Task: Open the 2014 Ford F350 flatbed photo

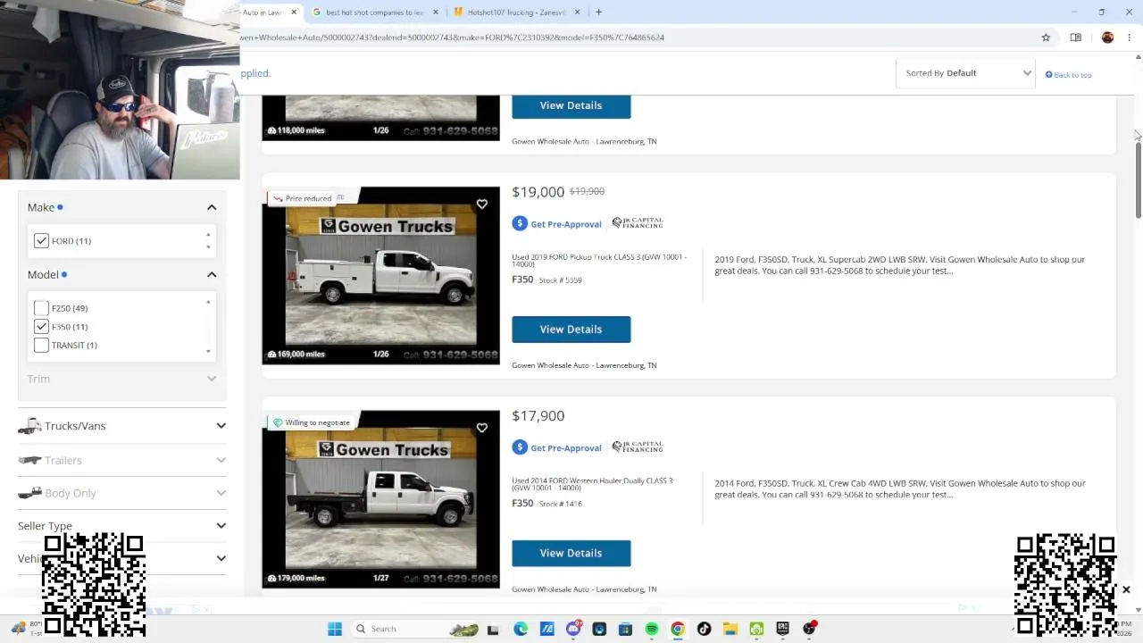Action: (380, 499)
